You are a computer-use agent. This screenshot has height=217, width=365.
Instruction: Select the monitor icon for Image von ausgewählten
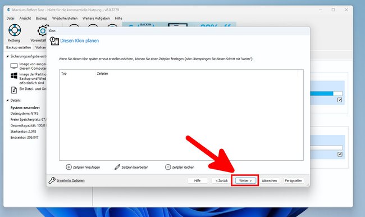tap(14, 66)
